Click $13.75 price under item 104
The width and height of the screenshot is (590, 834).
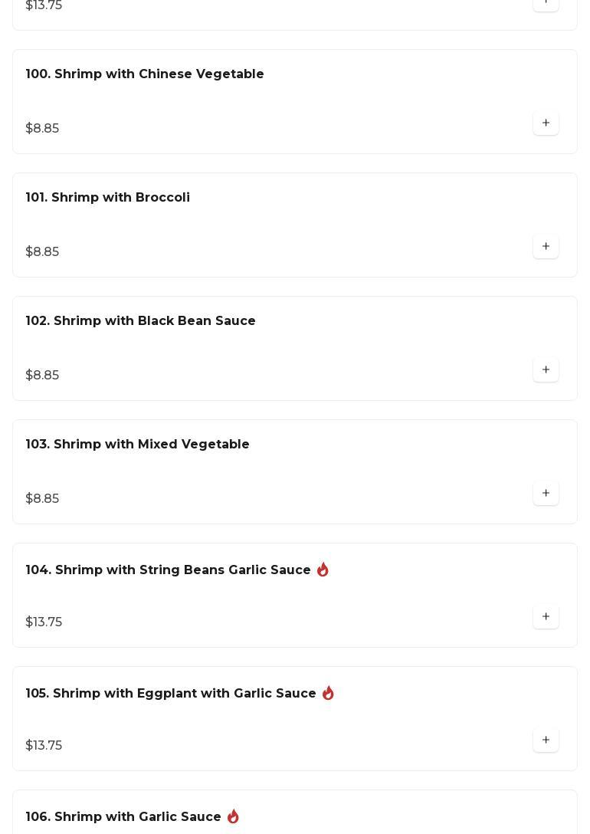[44, 622]
